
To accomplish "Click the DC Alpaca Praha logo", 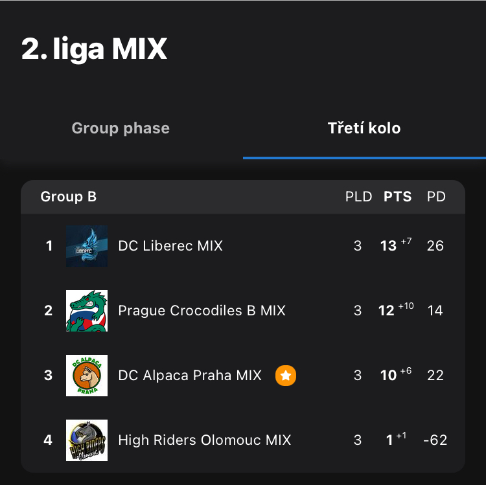I will click(87, 376).
